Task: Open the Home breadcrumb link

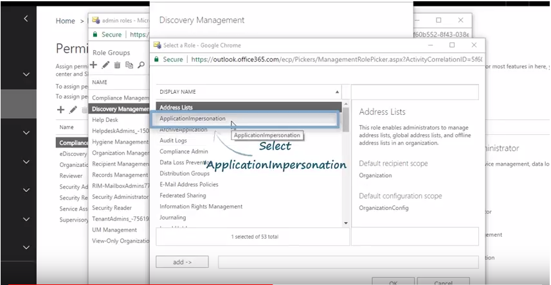Action: point(66,21)
